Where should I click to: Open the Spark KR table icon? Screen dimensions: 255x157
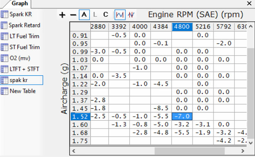[x=4, y=14]
